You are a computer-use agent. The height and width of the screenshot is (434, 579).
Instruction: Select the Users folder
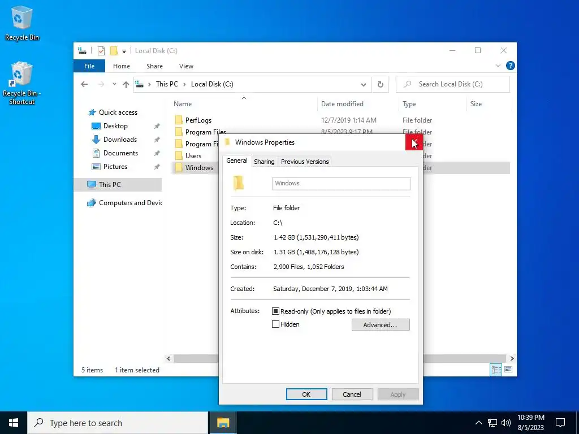pos(193,156)
